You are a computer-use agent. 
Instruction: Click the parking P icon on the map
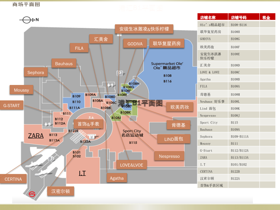click(x=120, y=73)
